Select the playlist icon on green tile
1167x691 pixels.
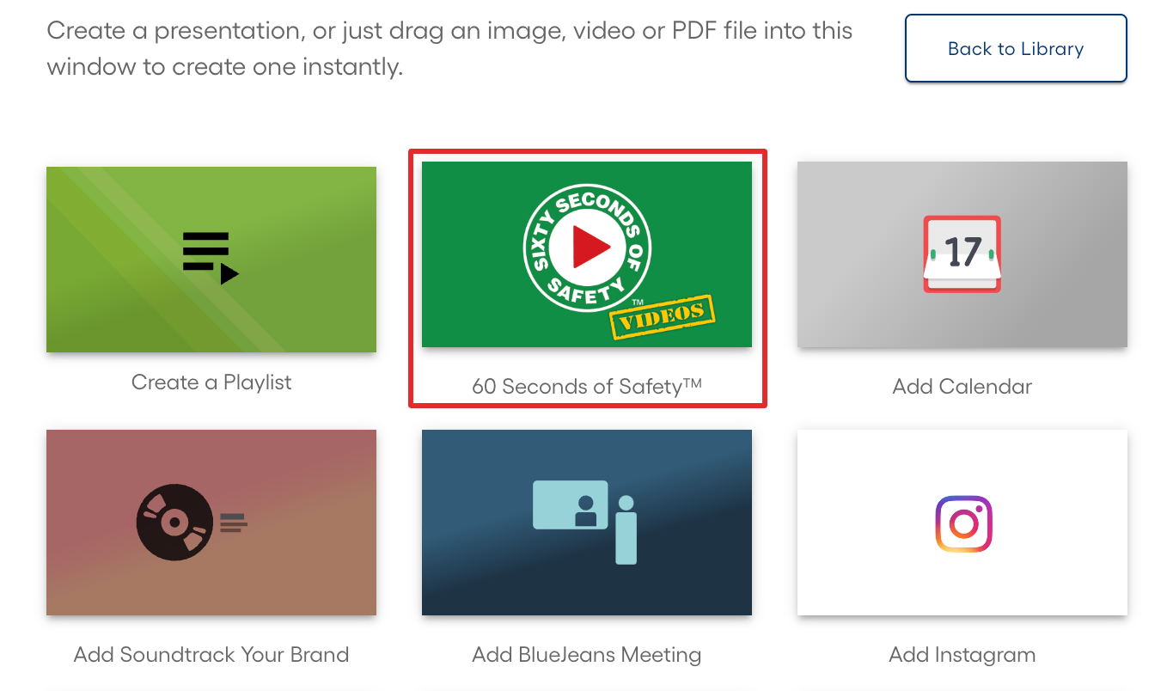(x=211, y=258)
